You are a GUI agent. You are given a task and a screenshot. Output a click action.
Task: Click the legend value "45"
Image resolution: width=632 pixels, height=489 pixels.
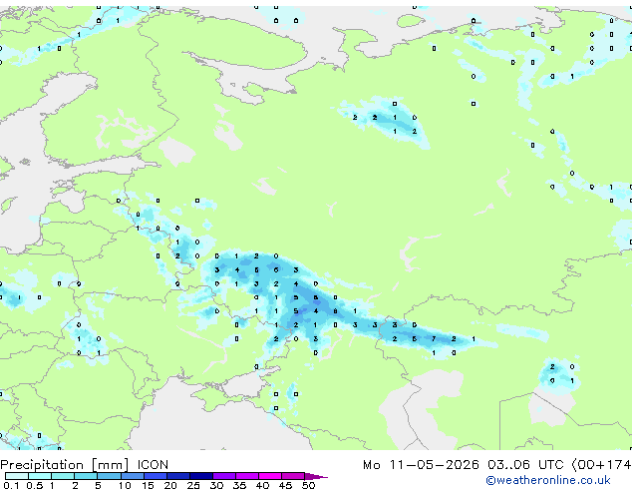click(x=285, y=485)
